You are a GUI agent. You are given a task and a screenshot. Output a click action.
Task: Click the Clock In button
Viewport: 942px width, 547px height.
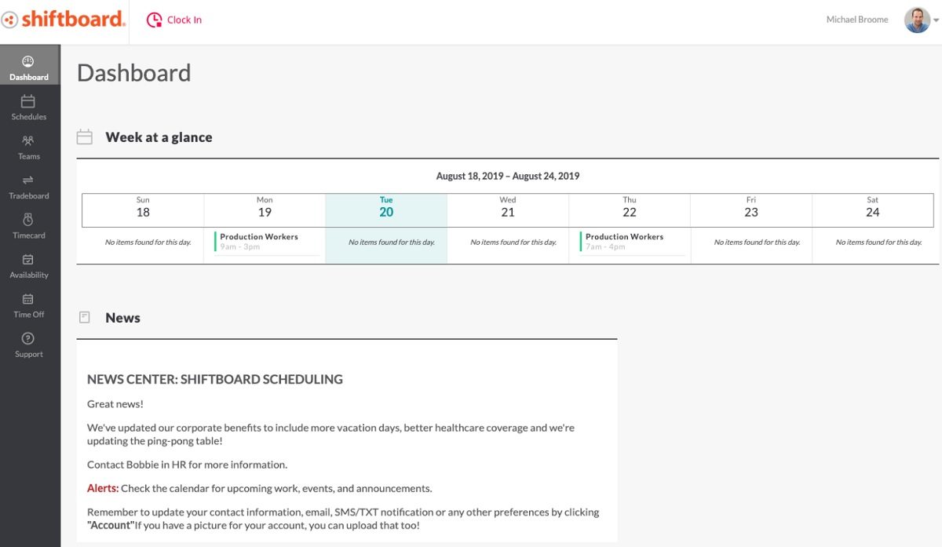(173, 19)
